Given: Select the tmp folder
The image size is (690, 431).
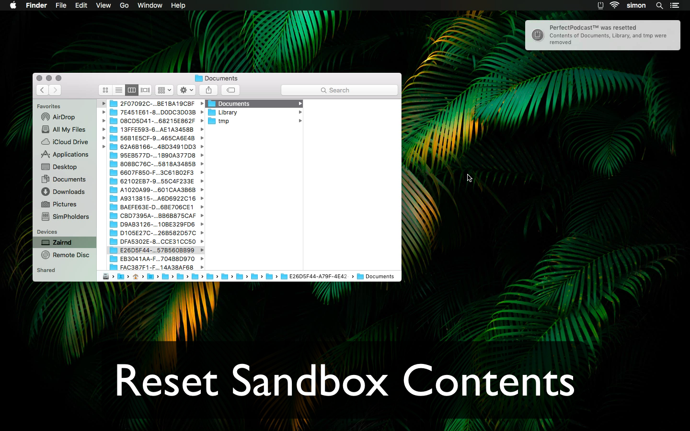Looking at the screenshot, I should tap(254, 121).
